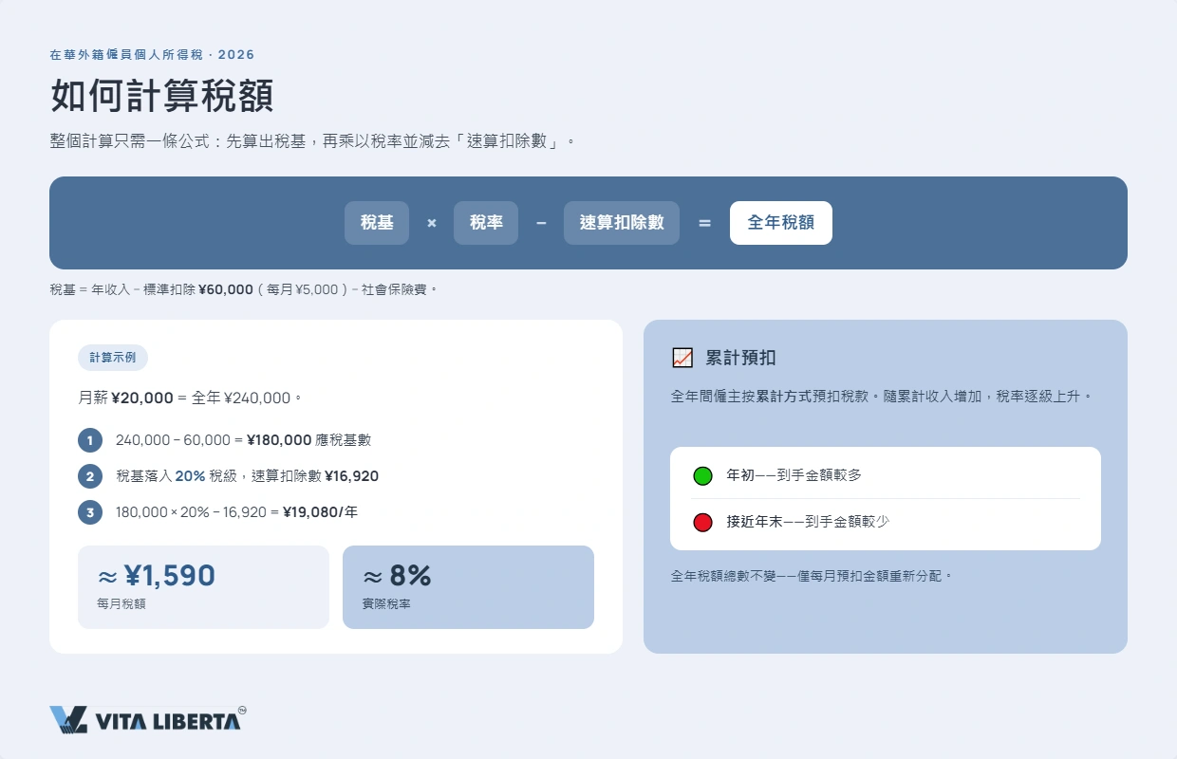Click the green circle beside 年初
Viewport: 1177px width, 759px height.
click(702, 476)
